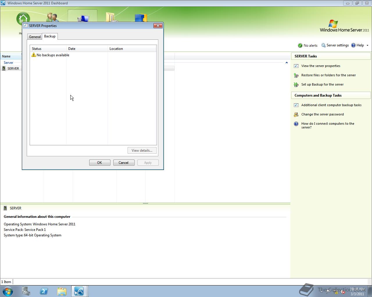Click the Action Center flag tray icon

point(328,292)
